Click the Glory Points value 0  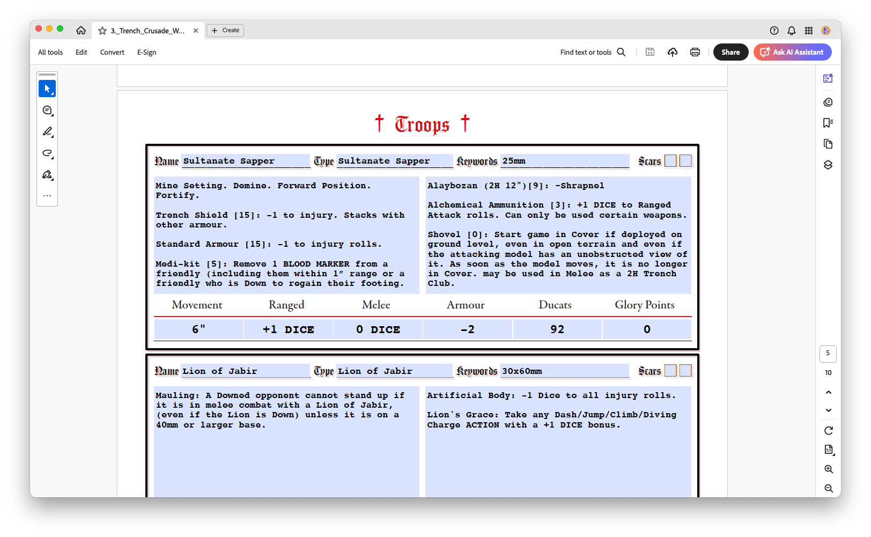(647, 329)
